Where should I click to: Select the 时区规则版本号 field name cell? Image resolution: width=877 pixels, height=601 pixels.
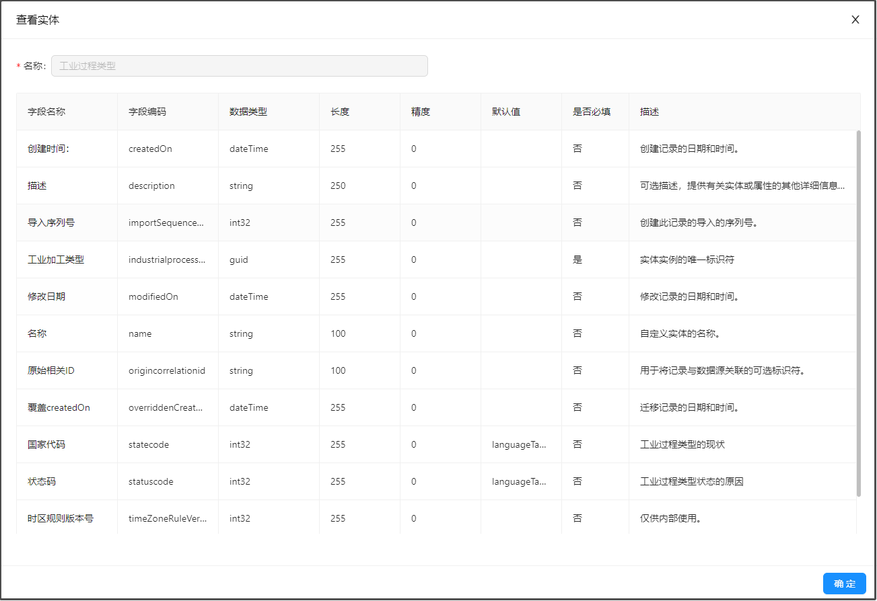point(61,518)
